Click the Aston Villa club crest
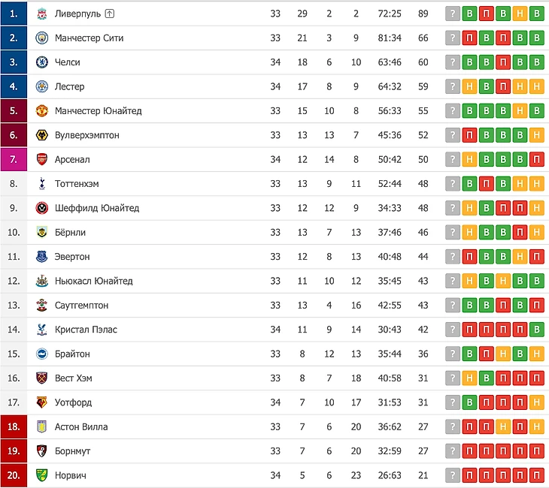 click(x=41, y=426)
